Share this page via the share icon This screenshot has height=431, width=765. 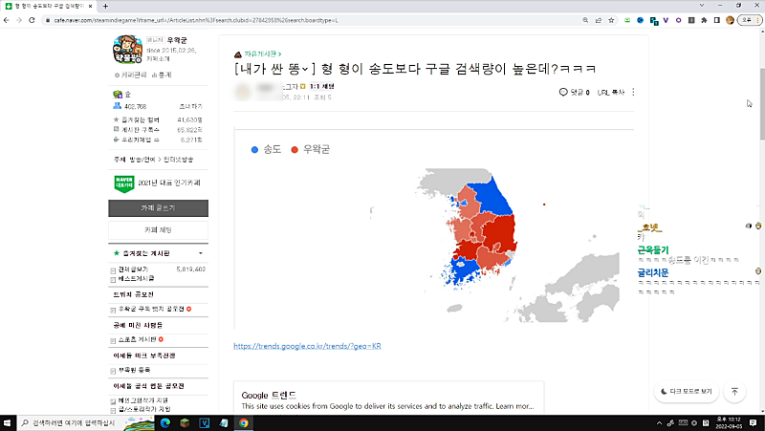(599, 20)
